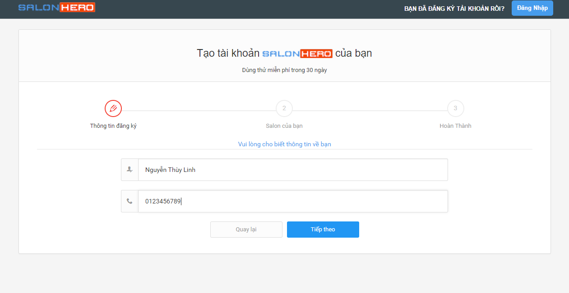Click text 'Vui lòng cho biết thông tin về bạn'

[x=285, y=144]
